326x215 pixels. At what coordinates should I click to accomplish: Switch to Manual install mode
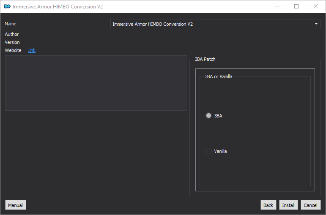15,205
